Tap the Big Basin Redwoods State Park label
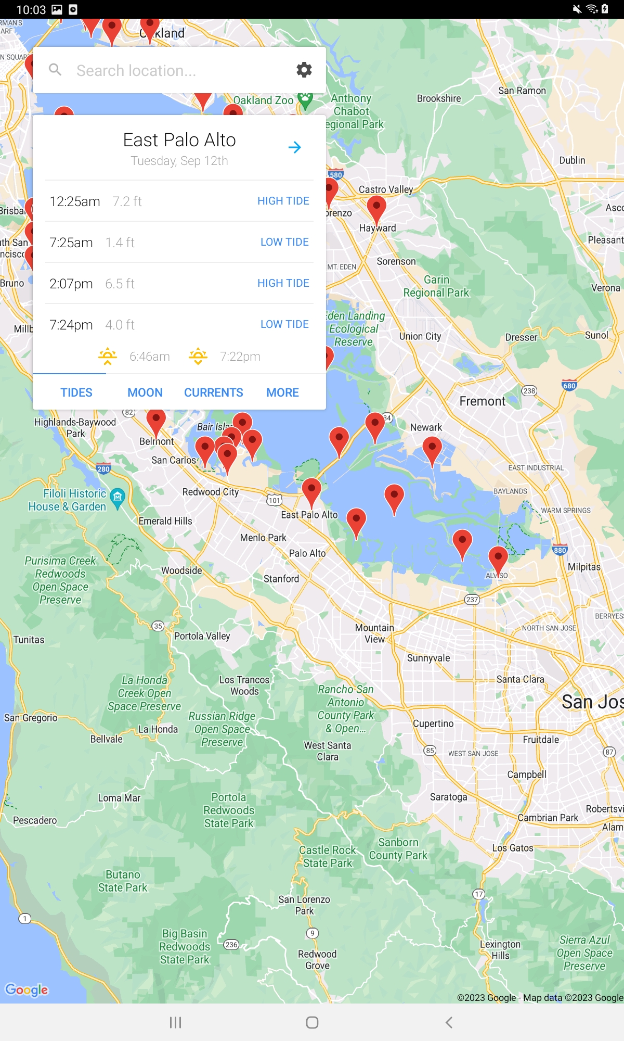The width and height of the screenshot is (624, 1041). point(185,947)
